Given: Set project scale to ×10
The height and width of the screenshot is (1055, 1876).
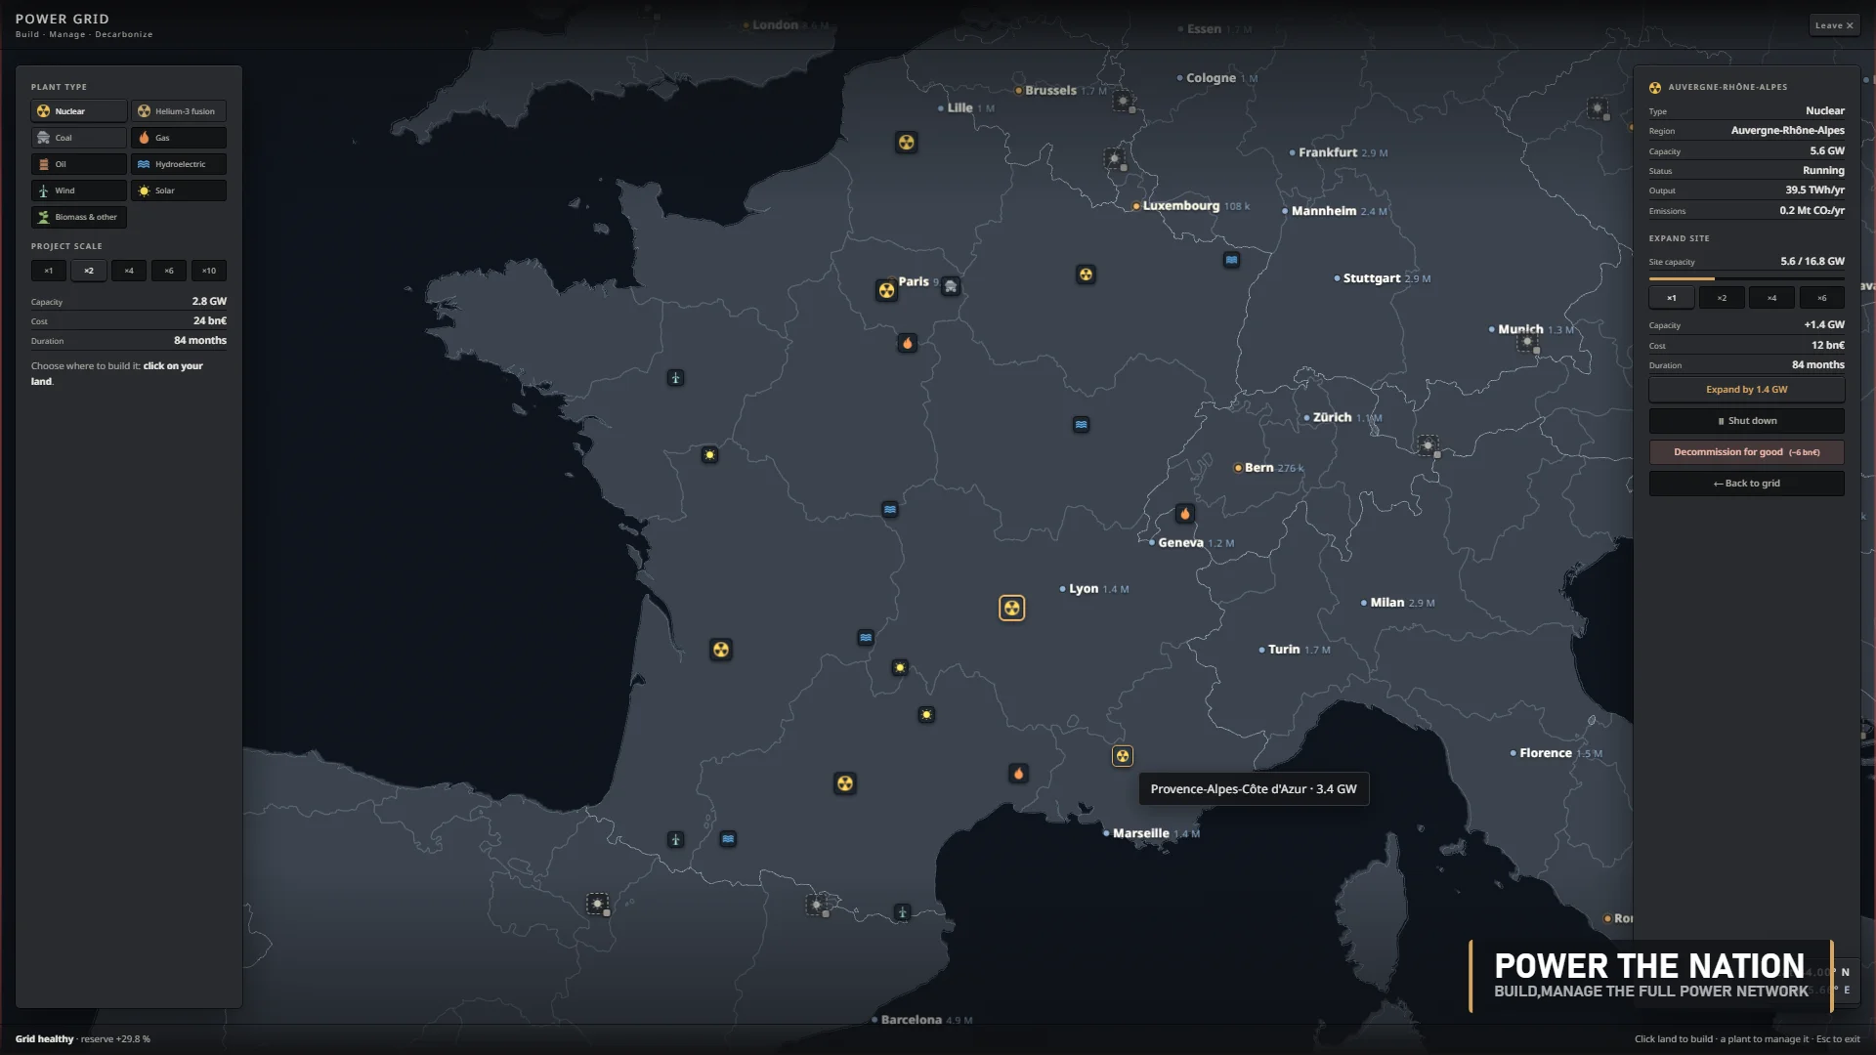Looking at the screenshot, I should [208, 271].
